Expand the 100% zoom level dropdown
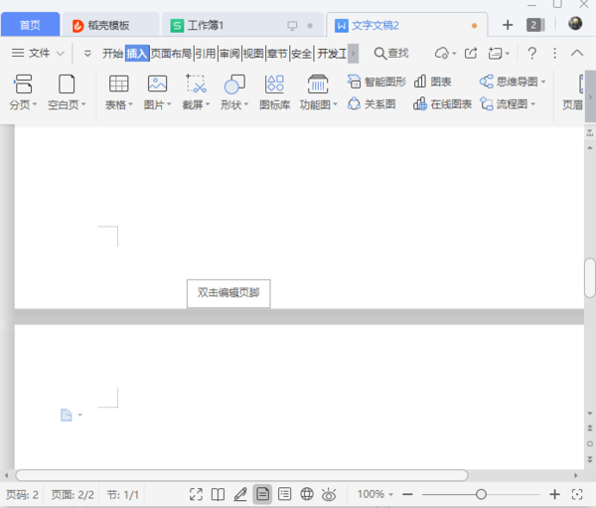Viewport: 596px width, 508px height. [390, 495]
